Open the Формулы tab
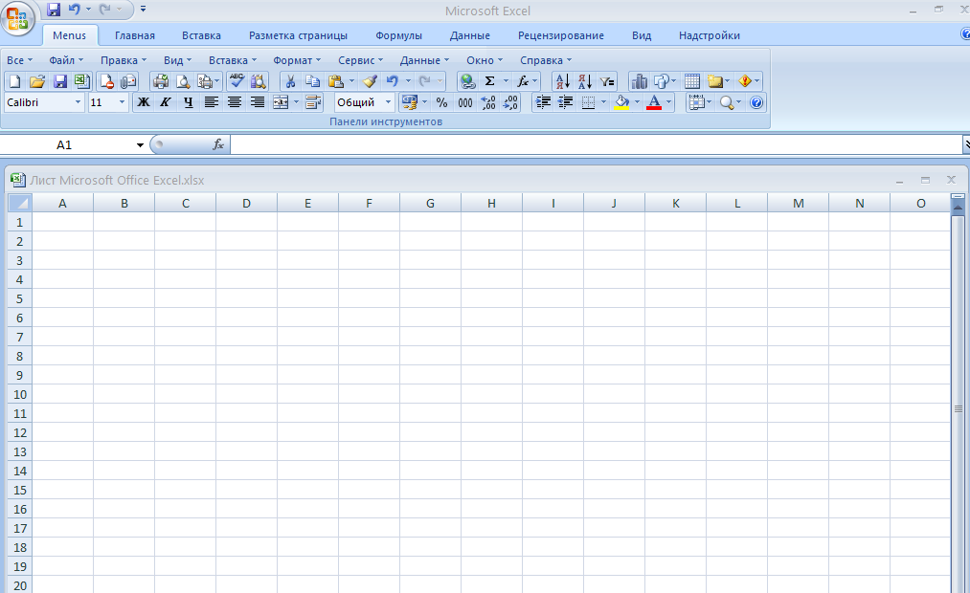Screen dimensions: 970x593 click(x=399, y=35)
